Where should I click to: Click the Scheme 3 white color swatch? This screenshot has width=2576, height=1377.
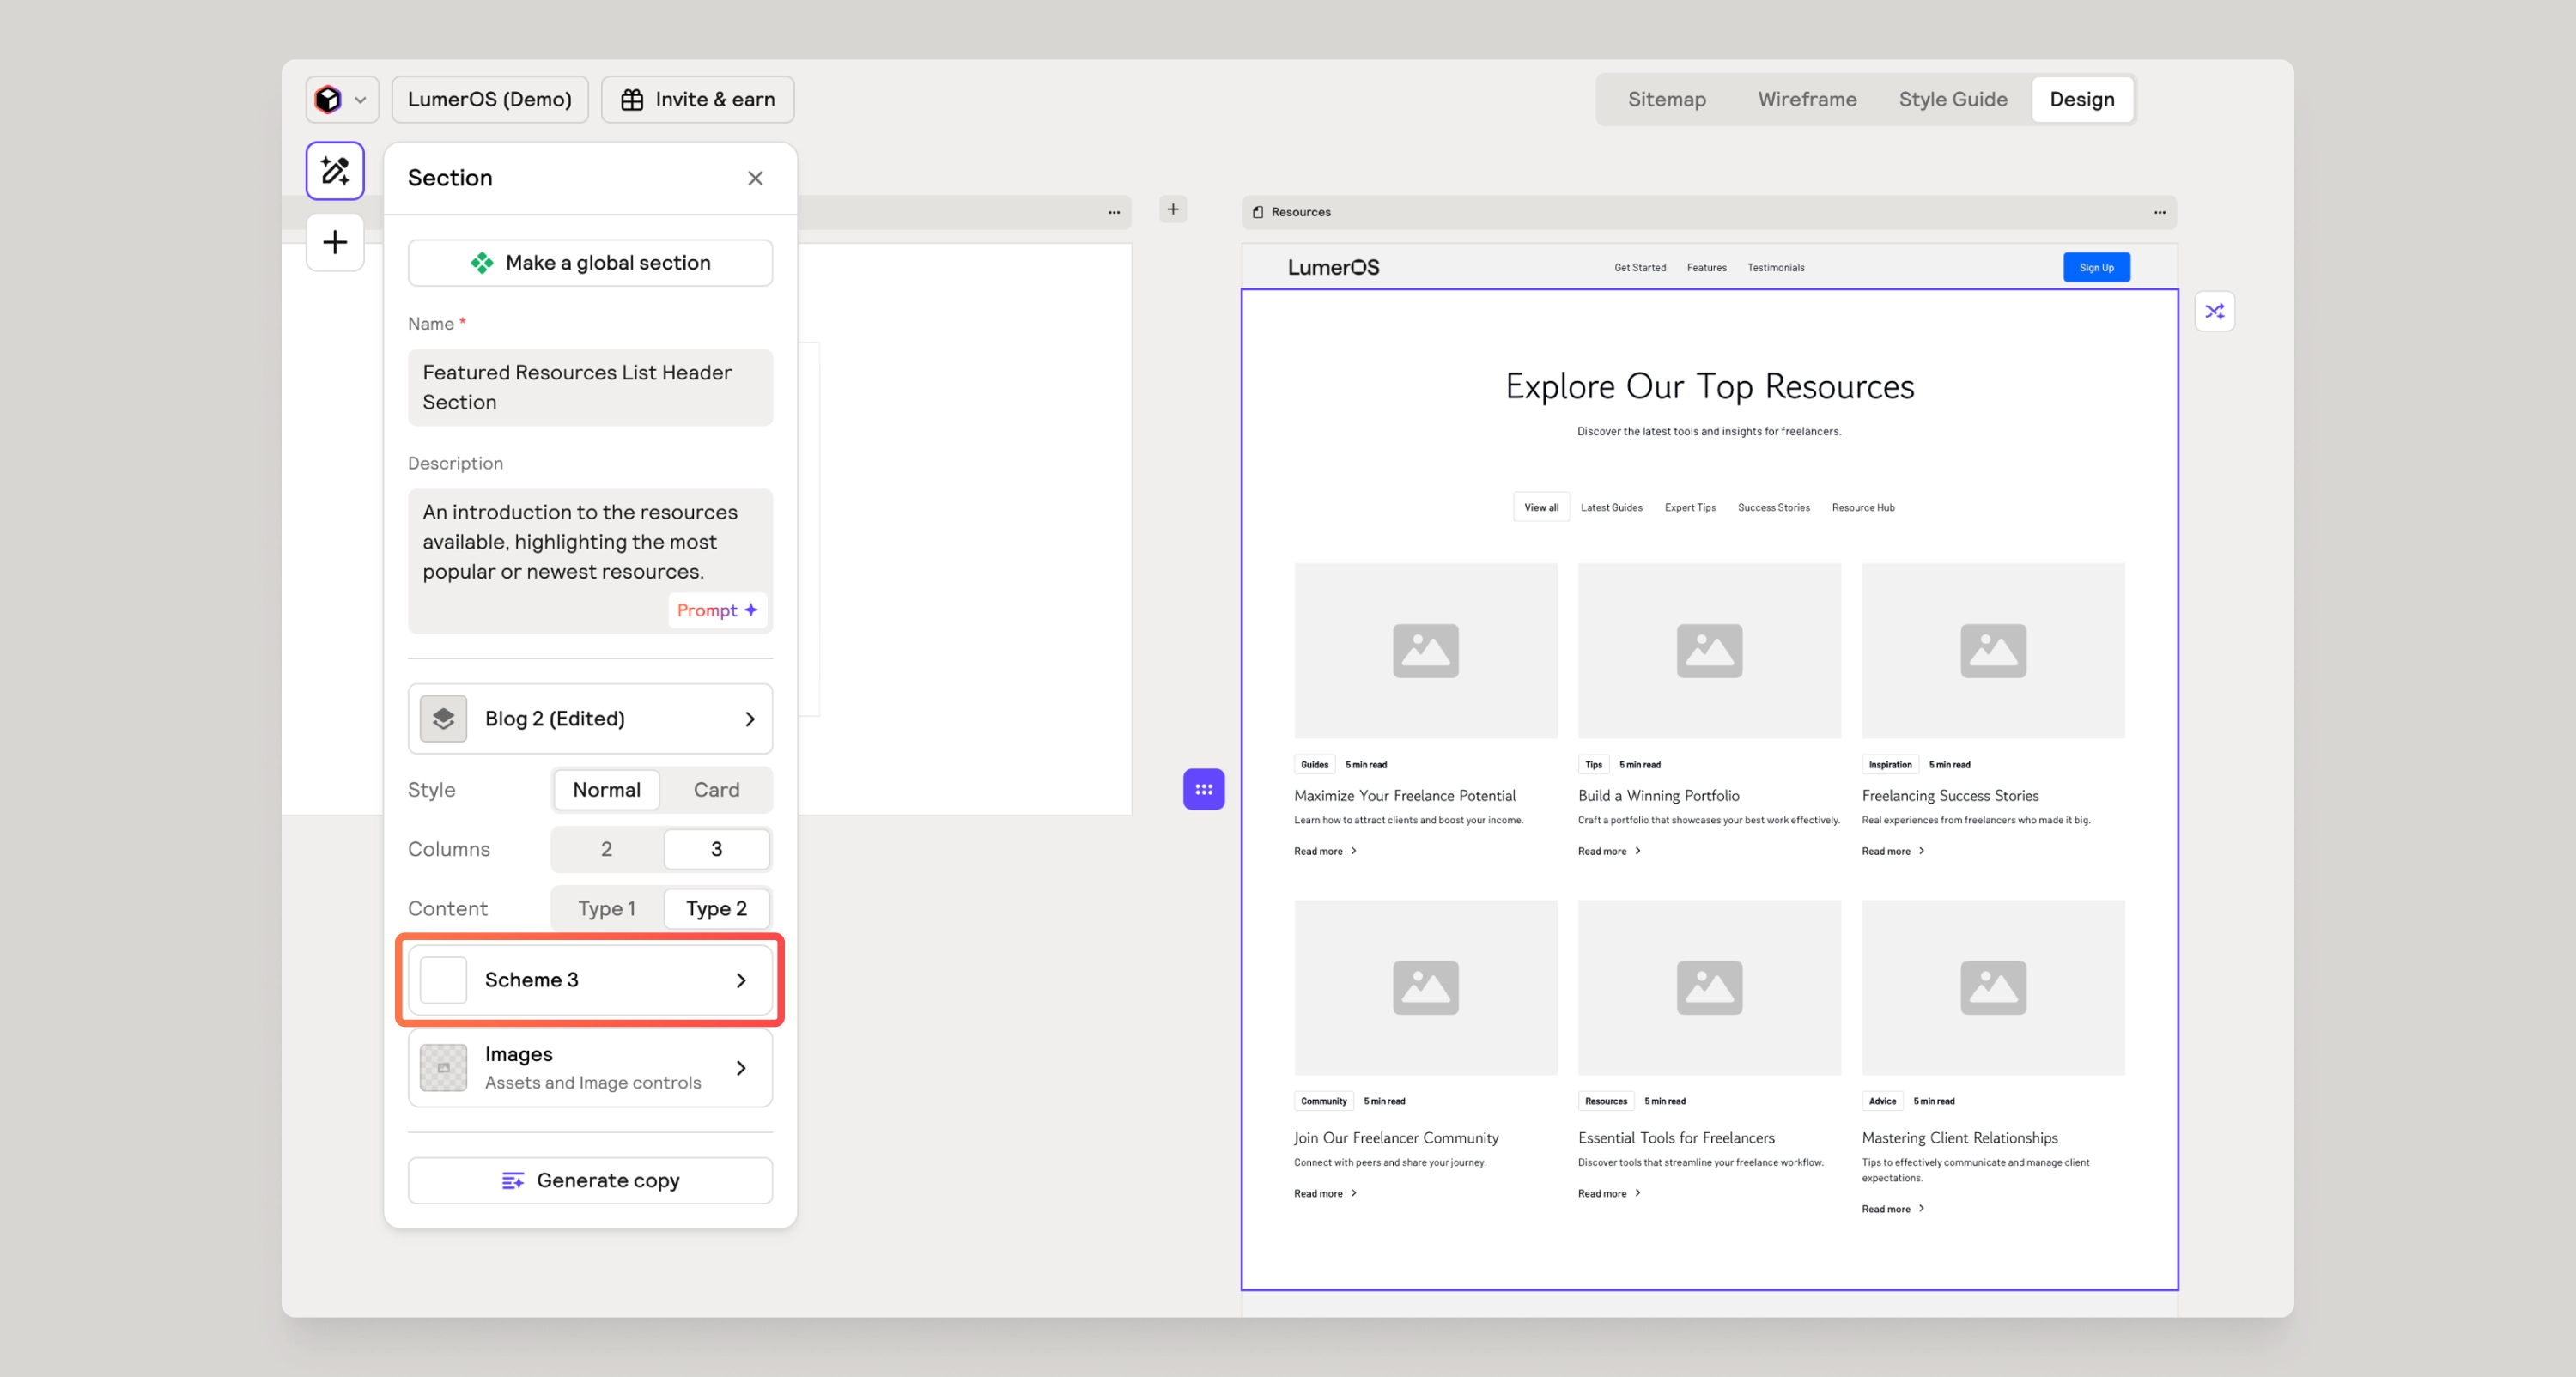click(x=443, y=980)
